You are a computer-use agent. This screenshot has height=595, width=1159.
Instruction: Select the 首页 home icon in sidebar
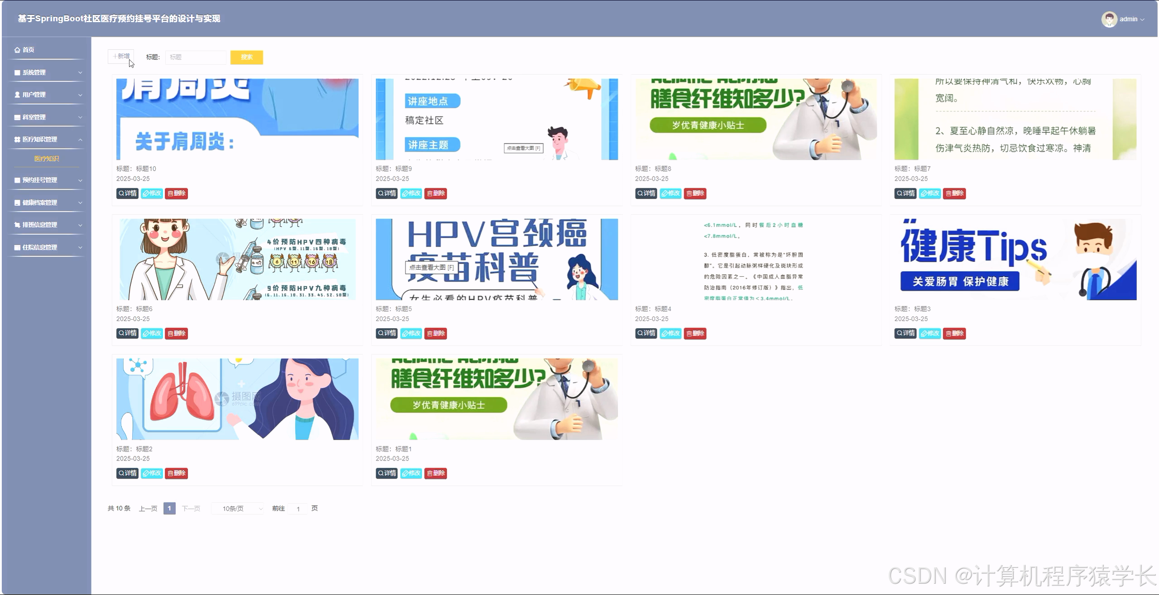coord(17,49)
